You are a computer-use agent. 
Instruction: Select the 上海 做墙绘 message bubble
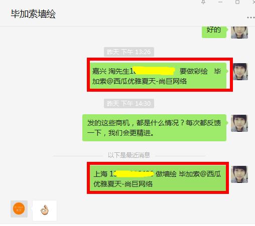point(158,178)
